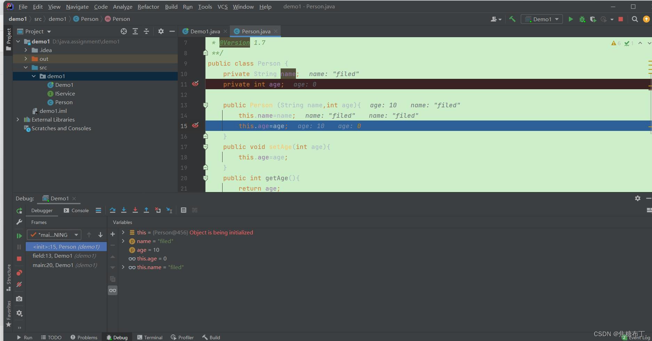The image size is (652, 341).
Task: Open demo1.iml in the project tree
Action: 53,111
